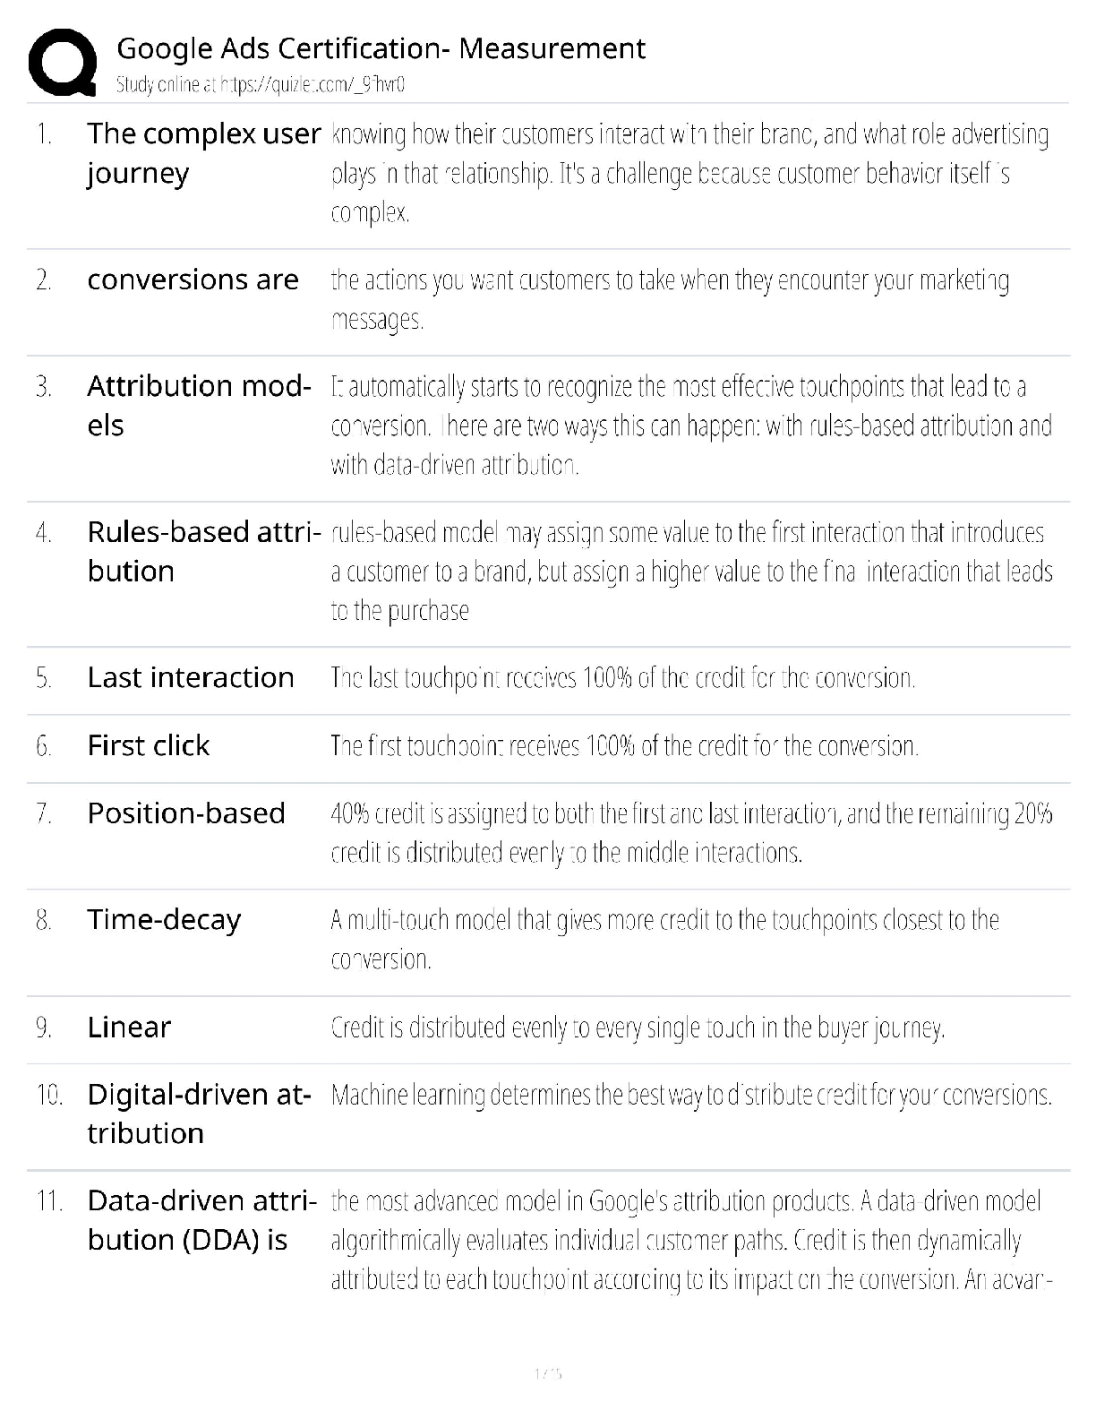Select the 'Last interaction' term
The image size is (1096, 1419).
tap(190, 677)
